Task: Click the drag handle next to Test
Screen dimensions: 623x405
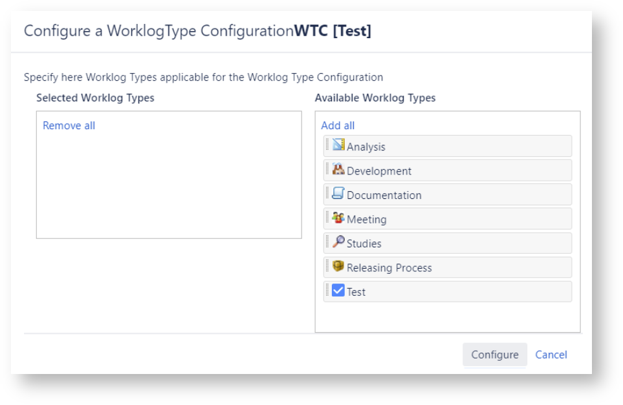Action: (x=328, y=290)
